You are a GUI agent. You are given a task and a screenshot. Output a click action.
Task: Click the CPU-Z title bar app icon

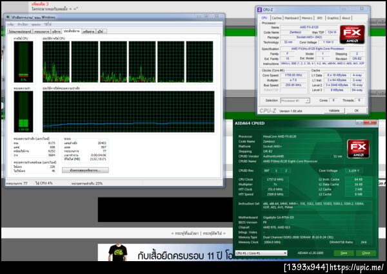coord(259,10)
